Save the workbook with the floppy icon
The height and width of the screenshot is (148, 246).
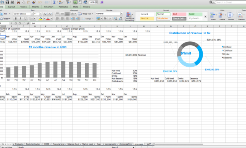(x=7, y=2)
